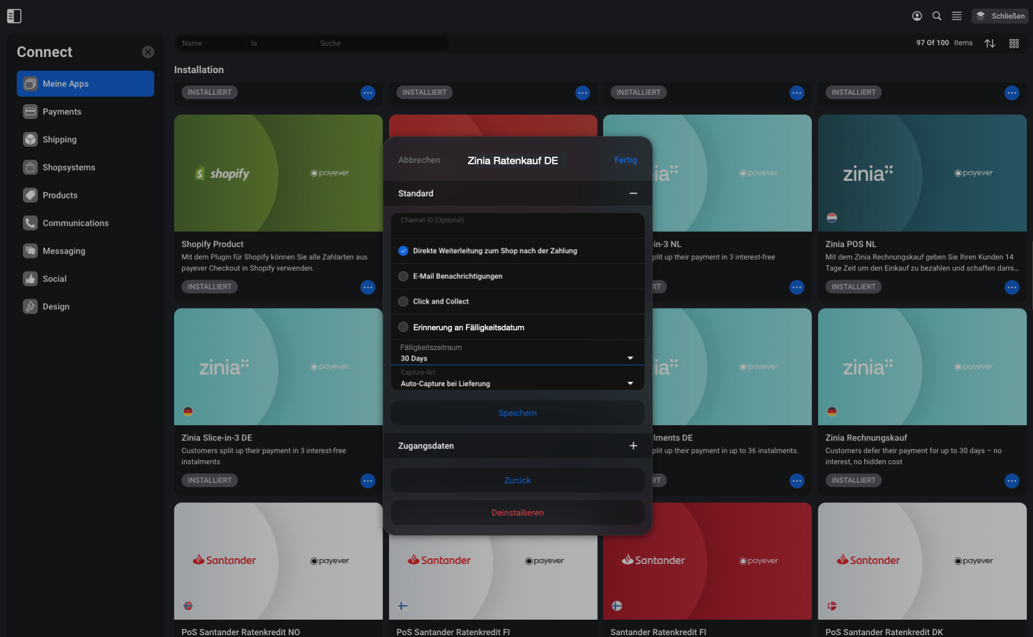
Task: Open the Is condition dropdown
Action: pos(279,43)
